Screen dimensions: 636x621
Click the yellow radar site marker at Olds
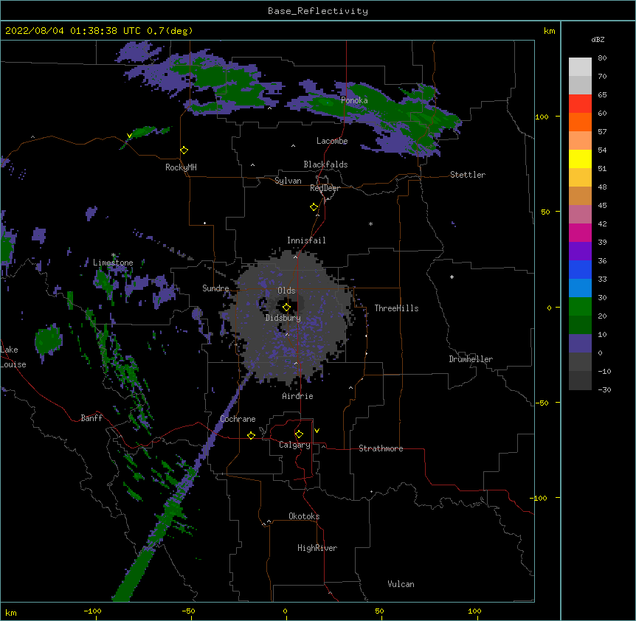[x=286, y=307]
